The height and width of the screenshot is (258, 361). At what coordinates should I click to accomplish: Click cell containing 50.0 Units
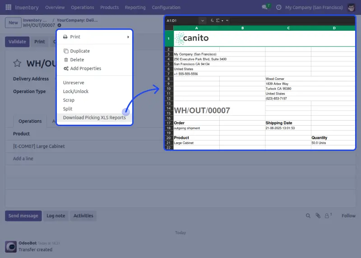[333, 143]
